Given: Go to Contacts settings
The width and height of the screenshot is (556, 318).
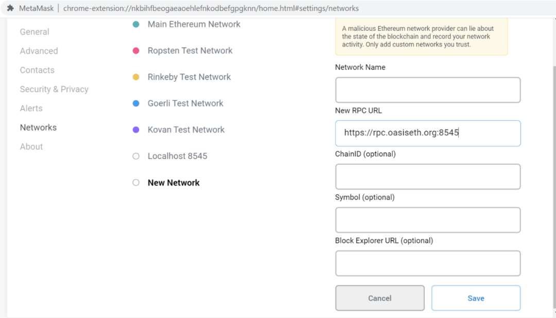Looking at the screenshot, I should (x=37, y=70).
